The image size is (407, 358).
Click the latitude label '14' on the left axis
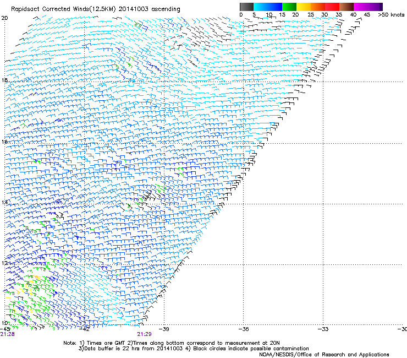(x=4, y=202)
